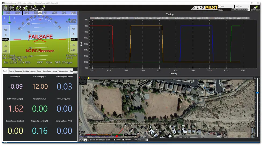262x145 pixels.
Task: Click the Sonar Range value
Action: (15, 131)
